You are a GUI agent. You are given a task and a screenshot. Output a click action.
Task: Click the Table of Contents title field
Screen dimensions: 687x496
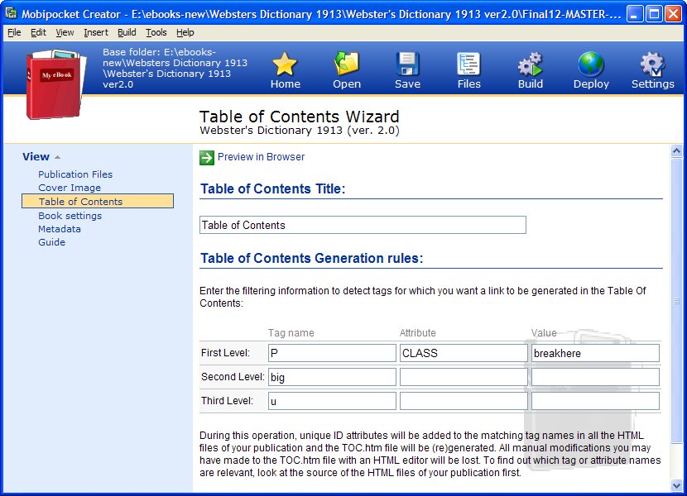(x=363, y=225)
